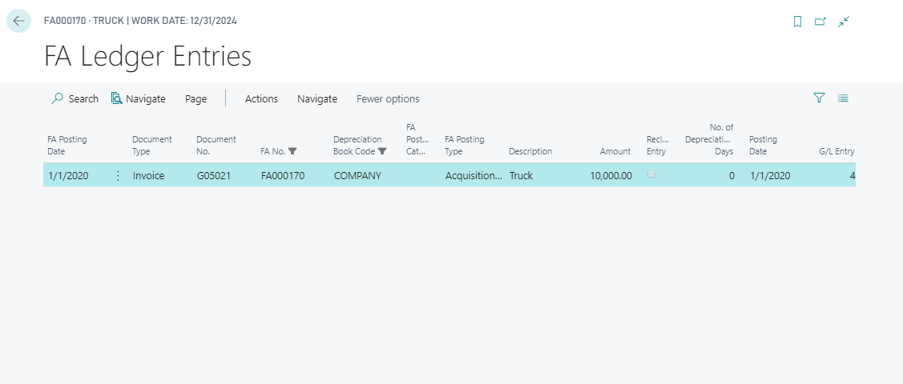The width and height of the screenshot is (903, 384).
Task: Open page in new window icon
Action: [x=820, y=22]
